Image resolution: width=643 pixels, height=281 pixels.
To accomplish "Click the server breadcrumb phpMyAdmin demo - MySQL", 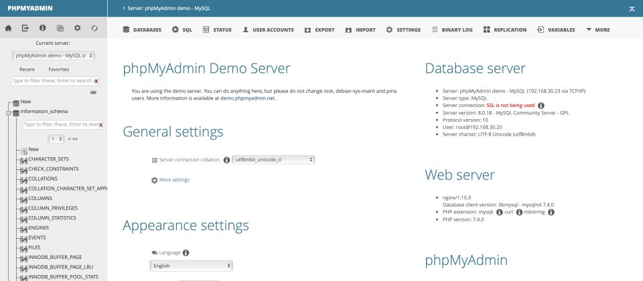I will 169,8.
